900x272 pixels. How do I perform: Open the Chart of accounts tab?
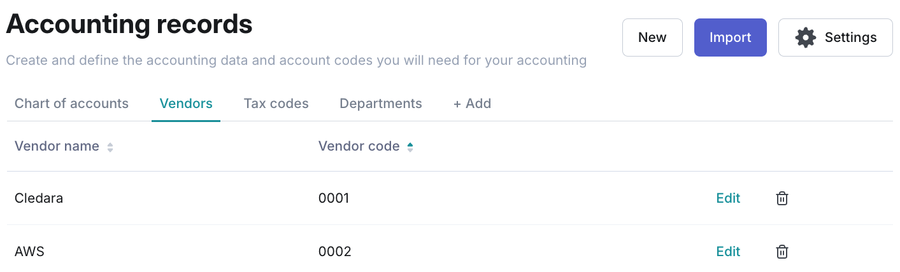[71, 104]
